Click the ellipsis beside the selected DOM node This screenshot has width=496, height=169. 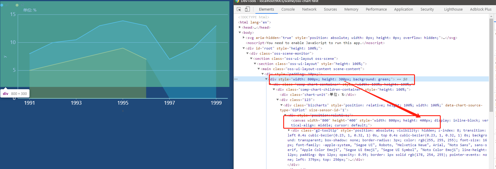236,79
